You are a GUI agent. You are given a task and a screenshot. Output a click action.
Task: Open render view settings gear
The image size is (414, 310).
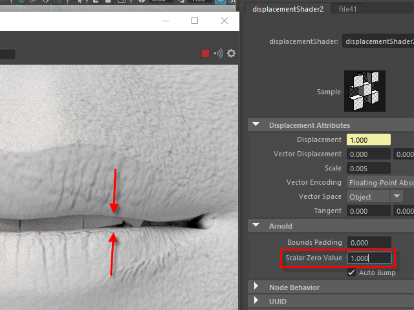pyautogui.click(x=231, y=54)
